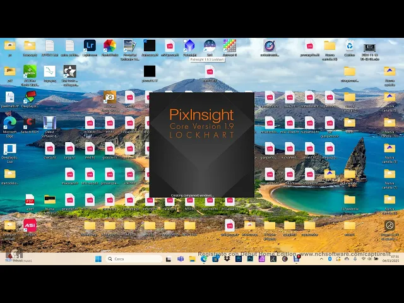Launch the DeepSkyStacker shortcut with red-green cards
The width and height of the screenshot is (404, 303).
click(x=30, y=97)
